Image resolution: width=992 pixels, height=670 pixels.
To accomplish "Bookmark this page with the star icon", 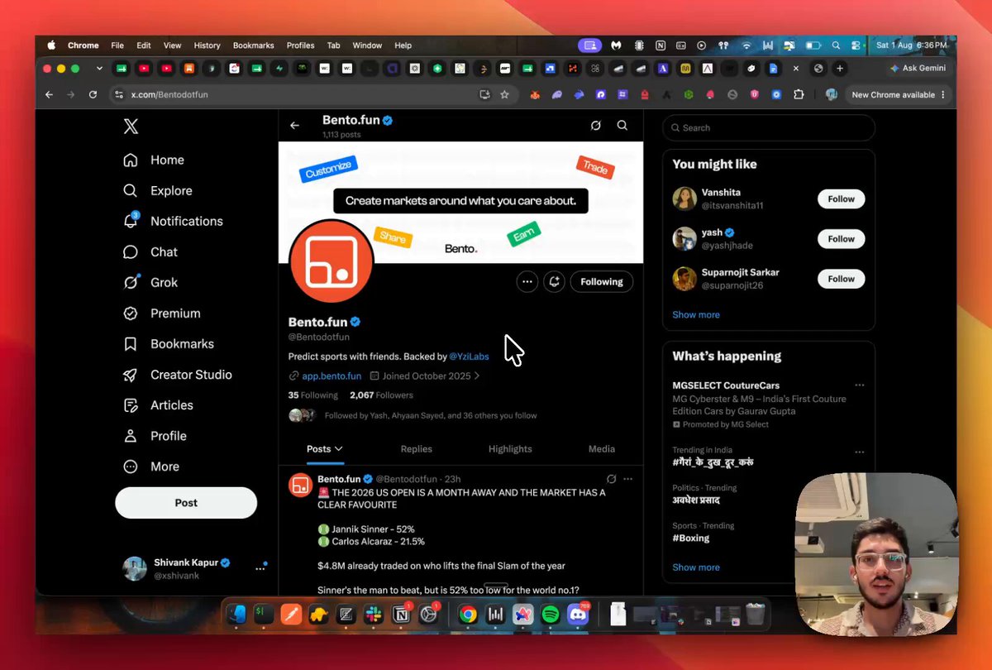I will [504, 95].
